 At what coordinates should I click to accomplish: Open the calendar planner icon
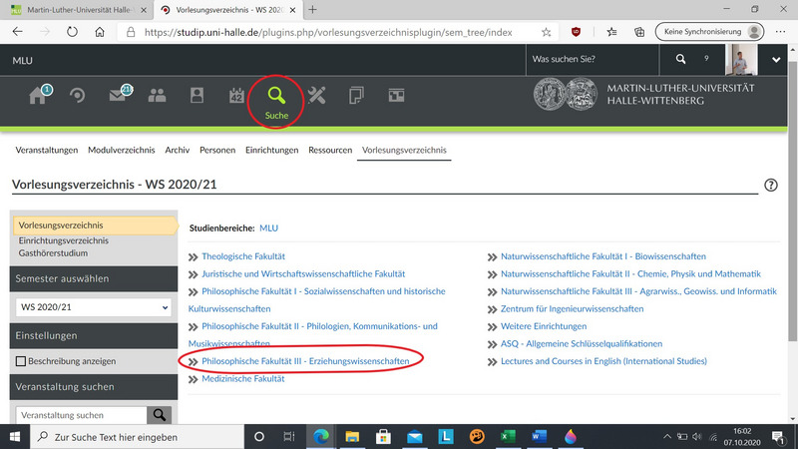(236, 95)
